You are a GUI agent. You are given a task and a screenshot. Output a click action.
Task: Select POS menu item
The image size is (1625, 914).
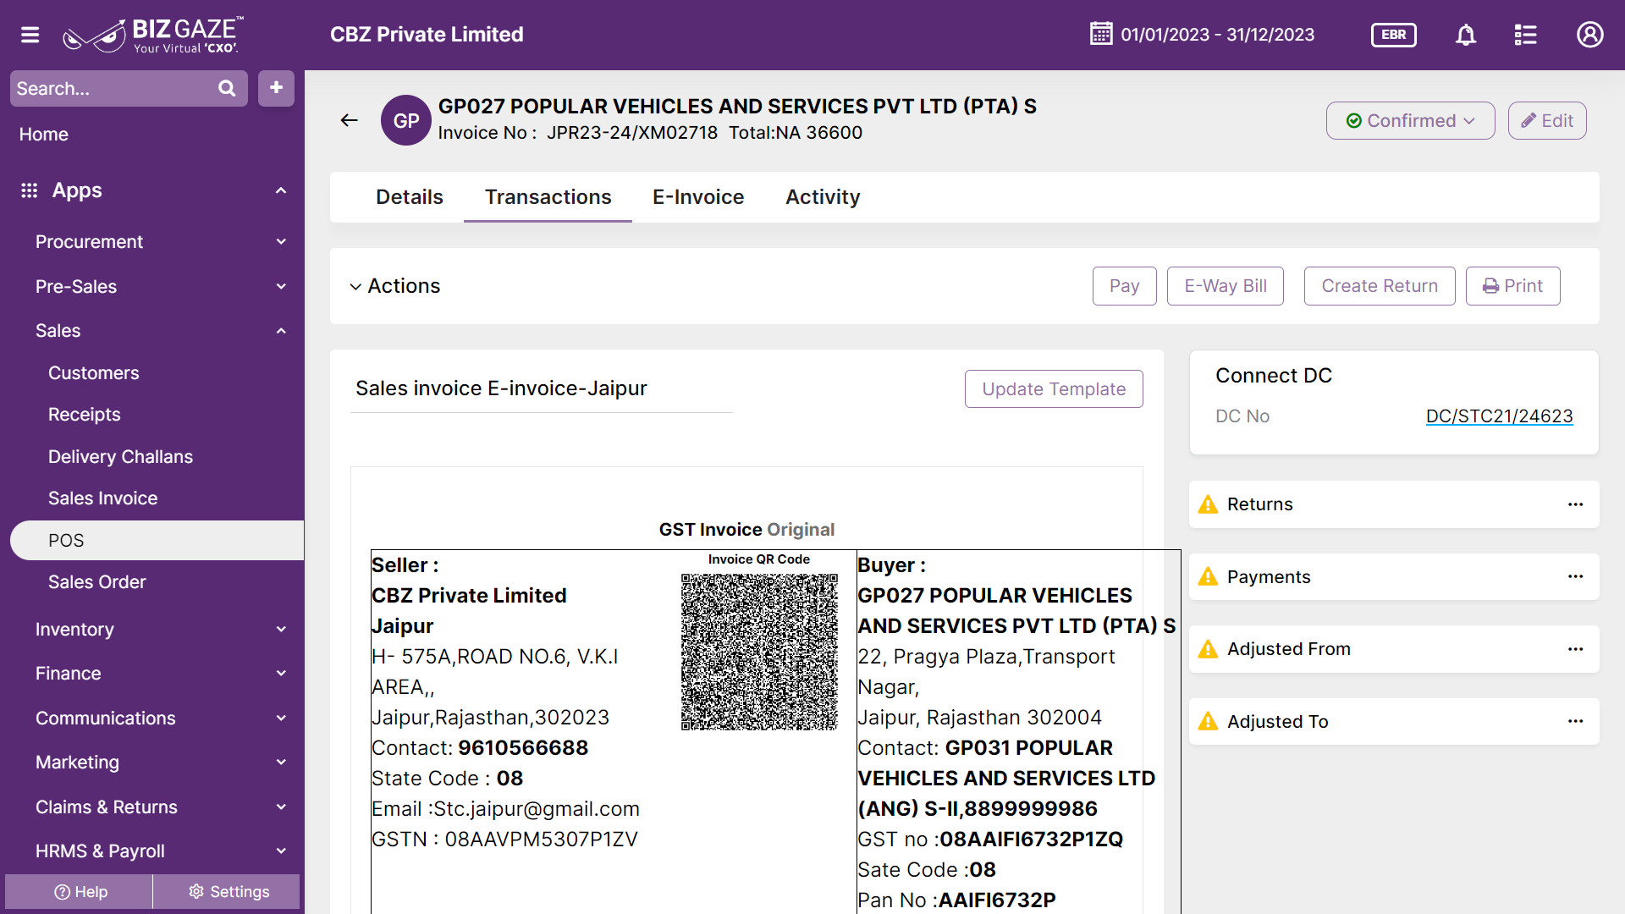(x=157, y=541)
